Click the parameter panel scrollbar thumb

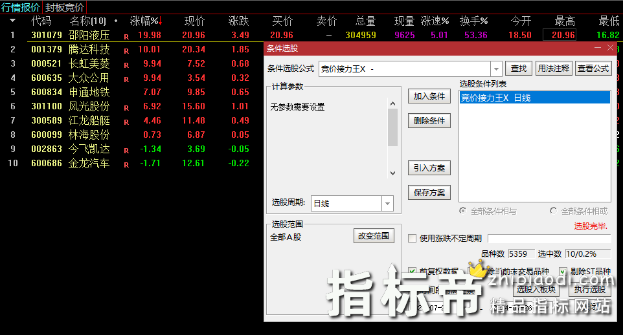(392, 127)
